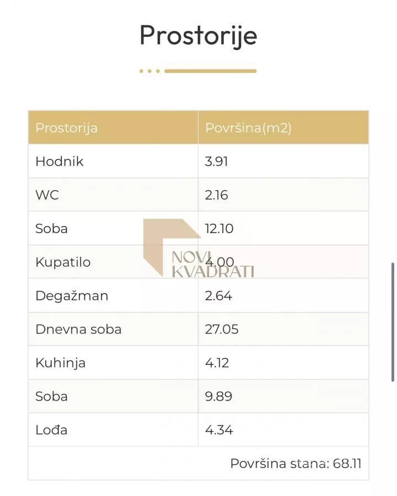Click the Lođa row label
397x496 pixels.
(x=51, y=430)
